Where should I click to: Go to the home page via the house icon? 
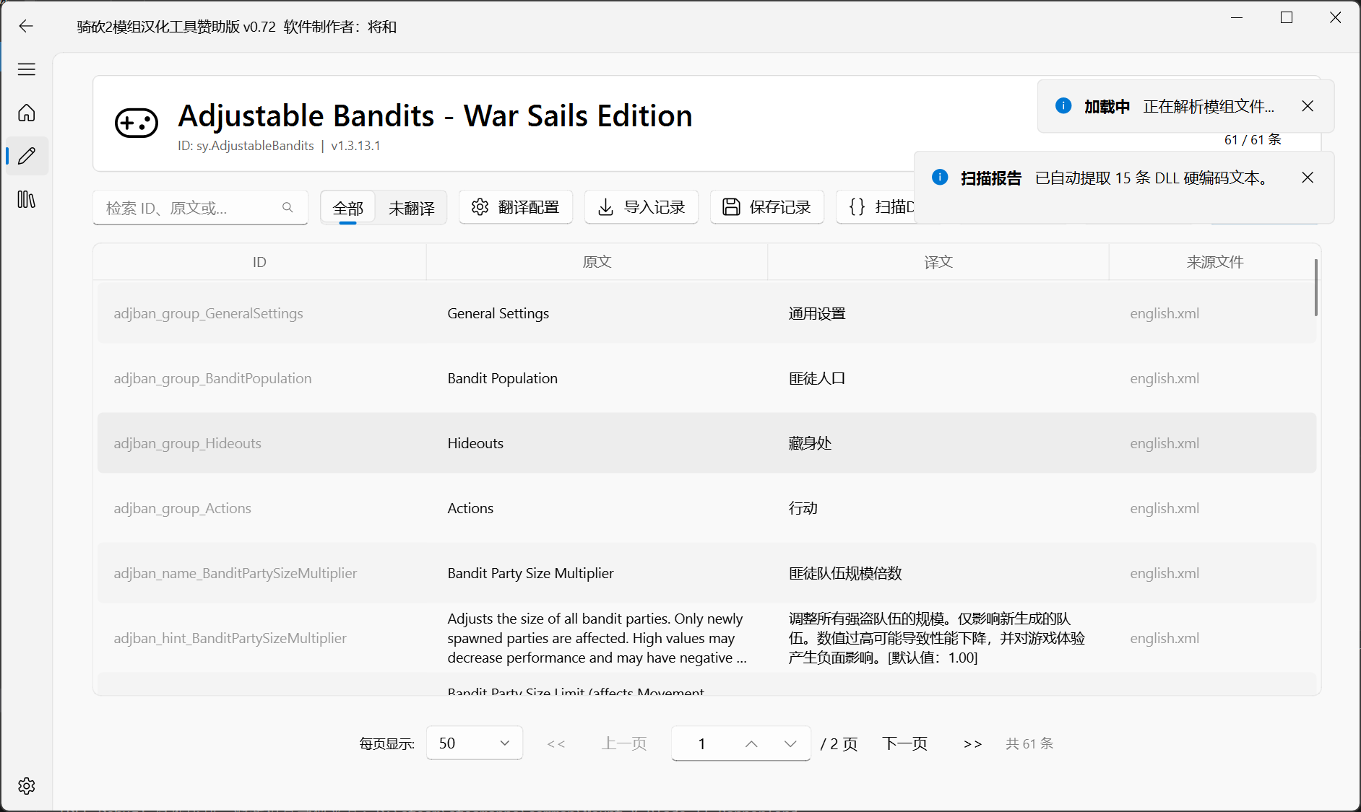27,113
